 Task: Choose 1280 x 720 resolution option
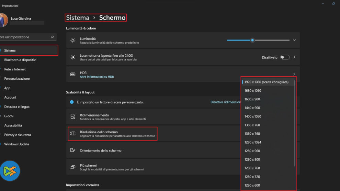[252, 177]
